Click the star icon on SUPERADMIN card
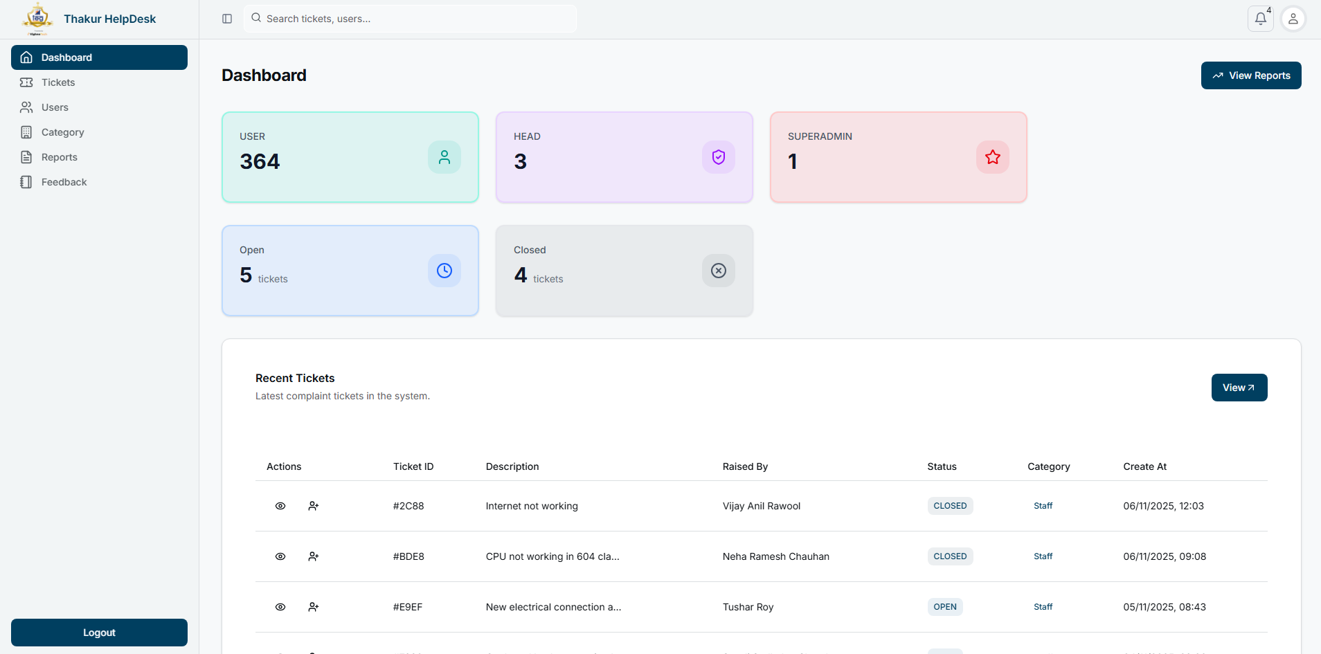The image size is (1321, 654). point(992,157)
